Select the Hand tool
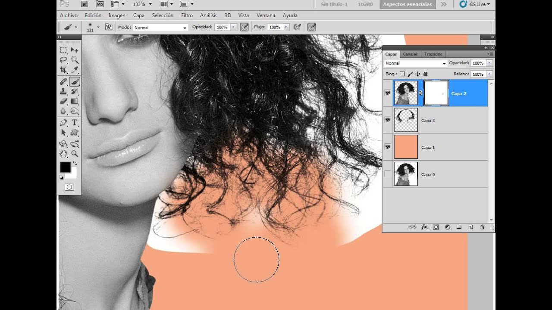The height and width of the screenshot is (310, 552). coord(63,153)
